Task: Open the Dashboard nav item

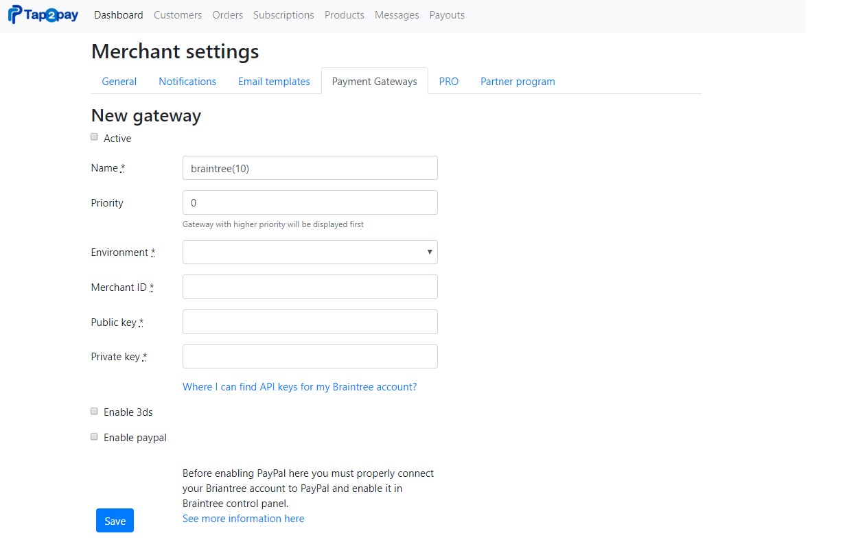Action: pos(119,15)
